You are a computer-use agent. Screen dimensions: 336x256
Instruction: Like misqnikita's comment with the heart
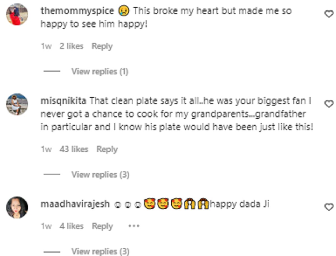pos(328,104)
